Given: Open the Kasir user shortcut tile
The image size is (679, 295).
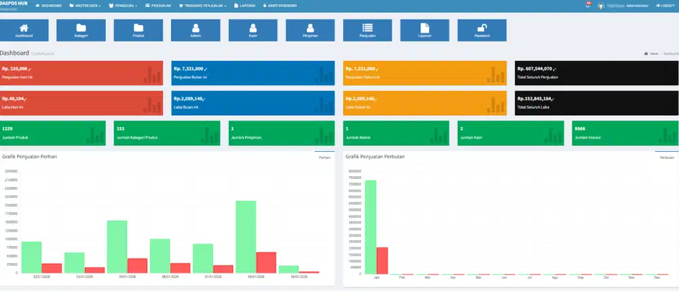Looking at the screenshot, I should [253, 30].
